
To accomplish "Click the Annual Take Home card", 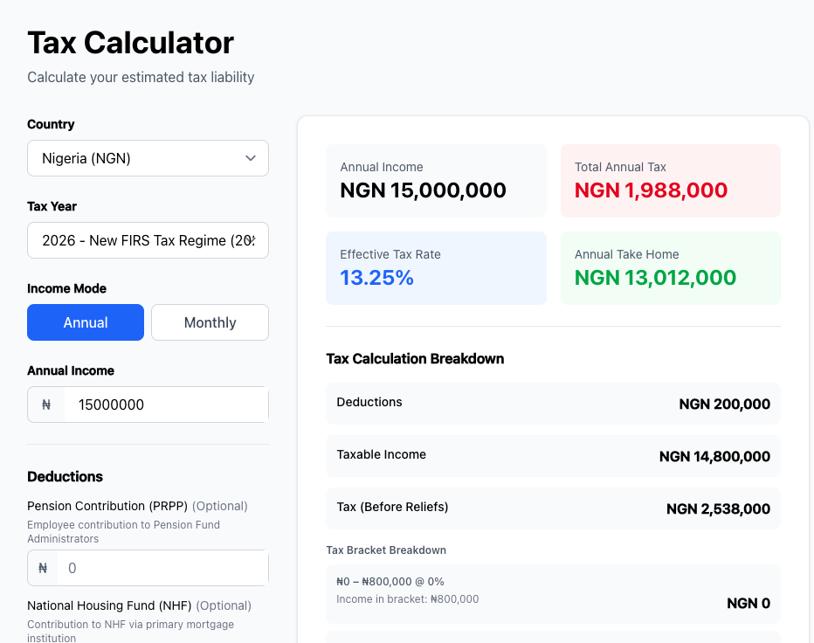I will pyautogui.click(x=670, y=268).
